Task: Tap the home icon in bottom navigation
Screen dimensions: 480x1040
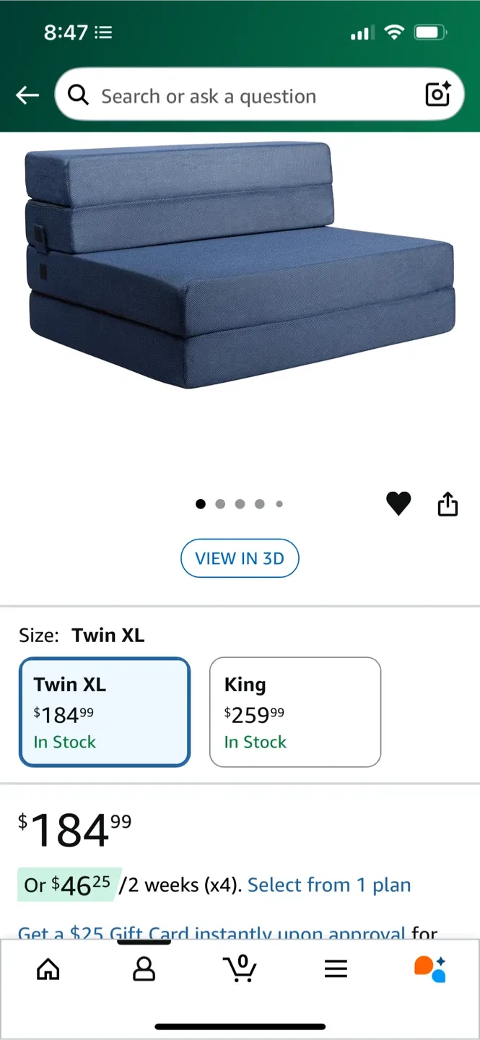Action: [x=48, y=969]
